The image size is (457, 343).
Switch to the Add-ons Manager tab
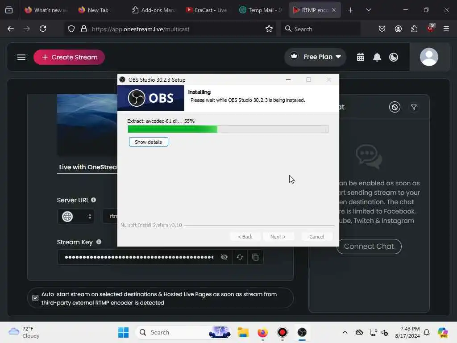click(154, 10)
